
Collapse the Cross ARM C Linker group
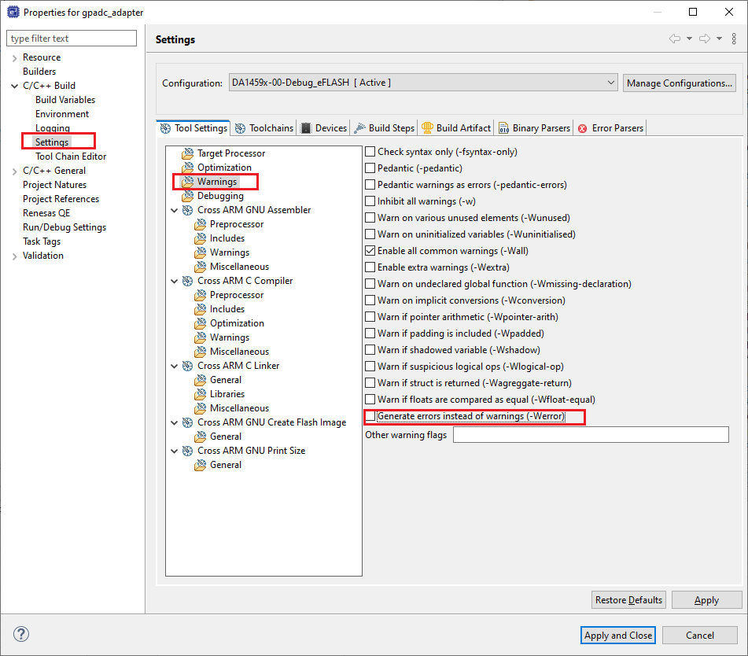click(174, 367)
